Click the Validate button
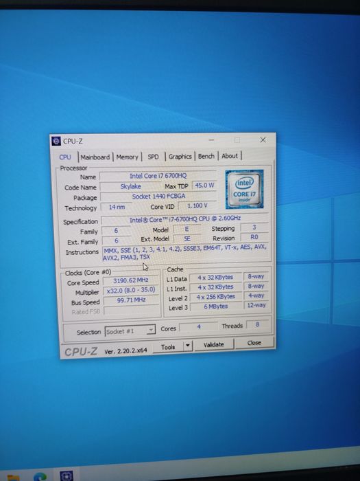 214,344
